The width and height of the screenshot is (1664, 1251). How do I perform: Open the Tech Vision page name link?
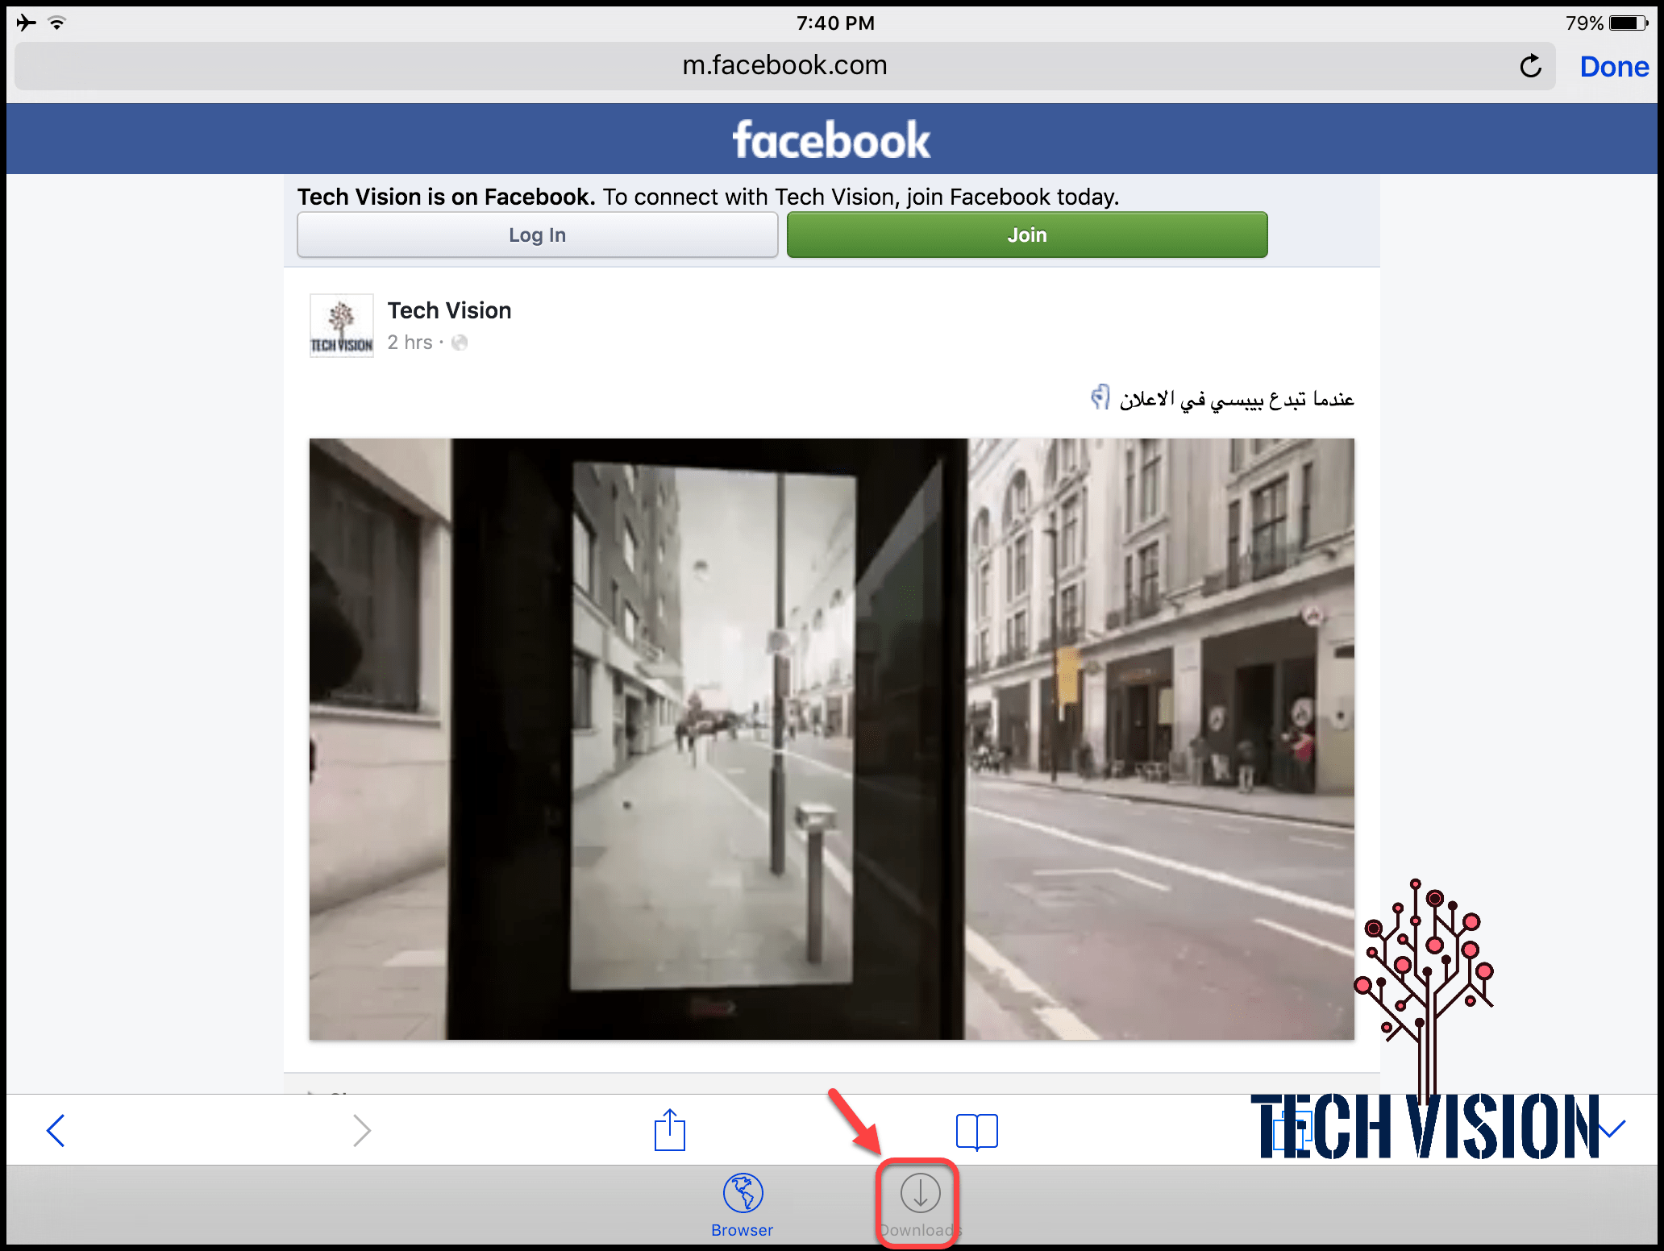(449, 310)
